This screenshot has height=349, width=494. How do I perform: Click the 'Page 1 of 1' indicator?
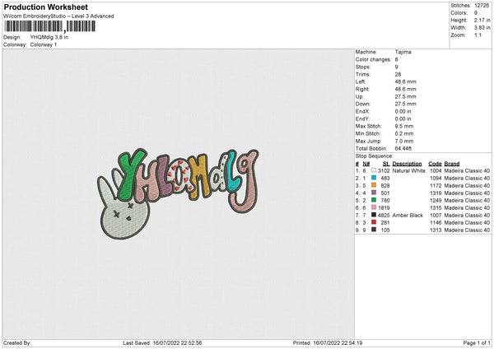point(477,342)
